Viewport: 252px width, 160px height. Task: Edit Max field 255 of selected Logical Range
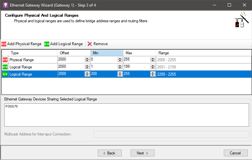pyautogui.click(x=137, y=74)
